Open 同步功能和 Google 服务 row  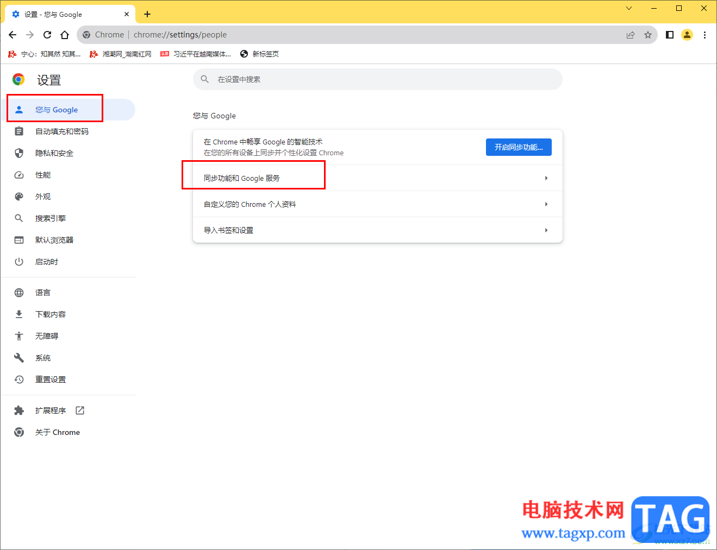tap(378, 178)
